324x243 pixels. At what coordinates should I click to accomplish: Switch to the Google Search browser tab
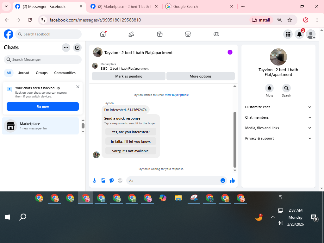pos(200,7)
